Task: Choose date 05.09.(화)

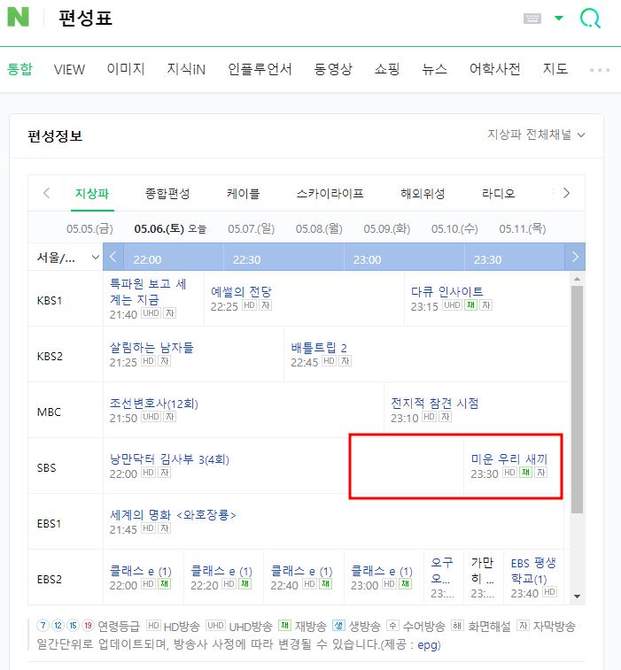Action: [386, 229]
